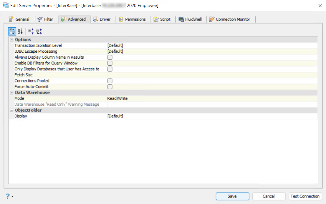This screenshot has width=326, height=204.
Task: Check Only Display Databases User has Access
Action: (x=110, y=69)
